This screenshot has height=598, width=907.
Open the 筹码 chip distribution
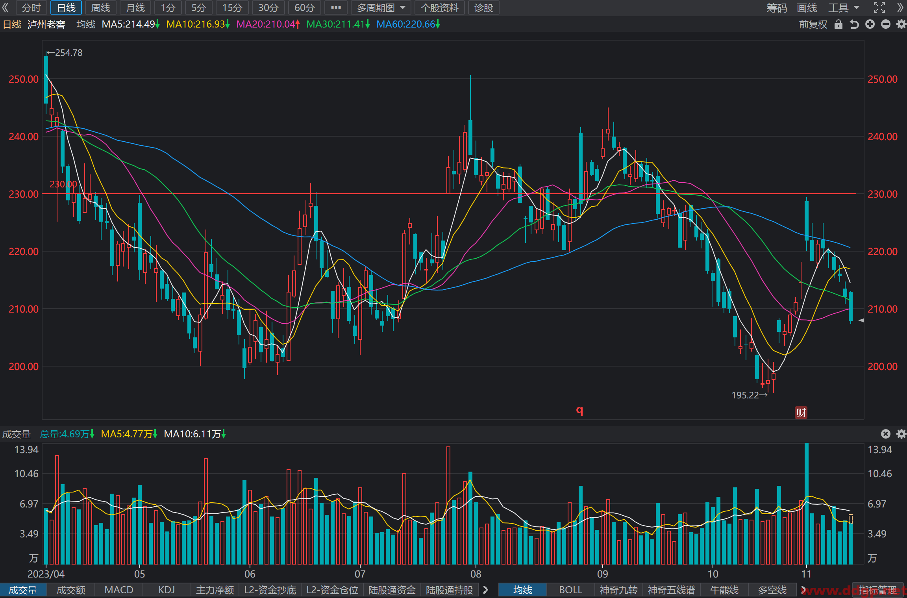[777, 7]
